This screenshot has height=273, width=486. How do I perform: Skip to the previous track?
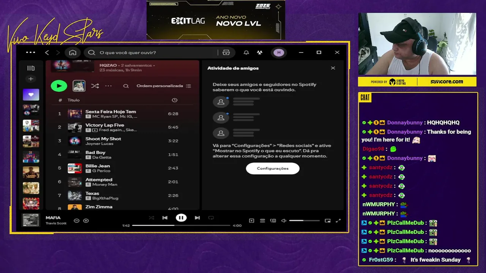click(165, 218)
